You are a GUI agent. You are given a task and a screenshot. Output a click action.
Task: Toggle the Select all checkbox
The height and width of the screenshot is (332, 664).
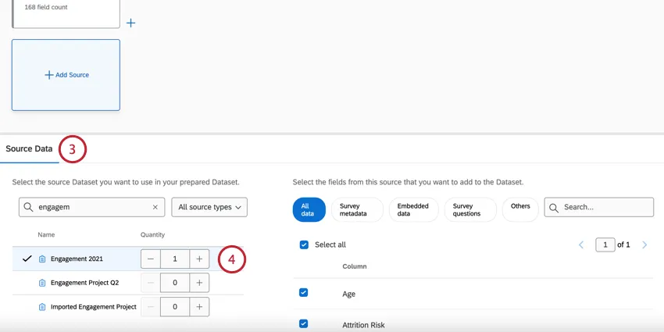tap(304, 245)
